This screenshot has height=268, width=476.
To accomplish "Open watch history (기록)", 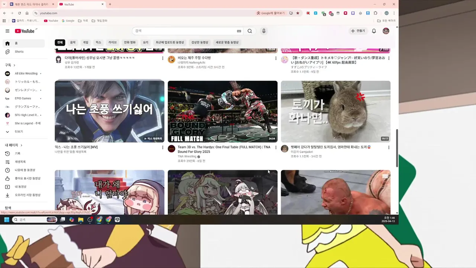I will pos(24,153).
